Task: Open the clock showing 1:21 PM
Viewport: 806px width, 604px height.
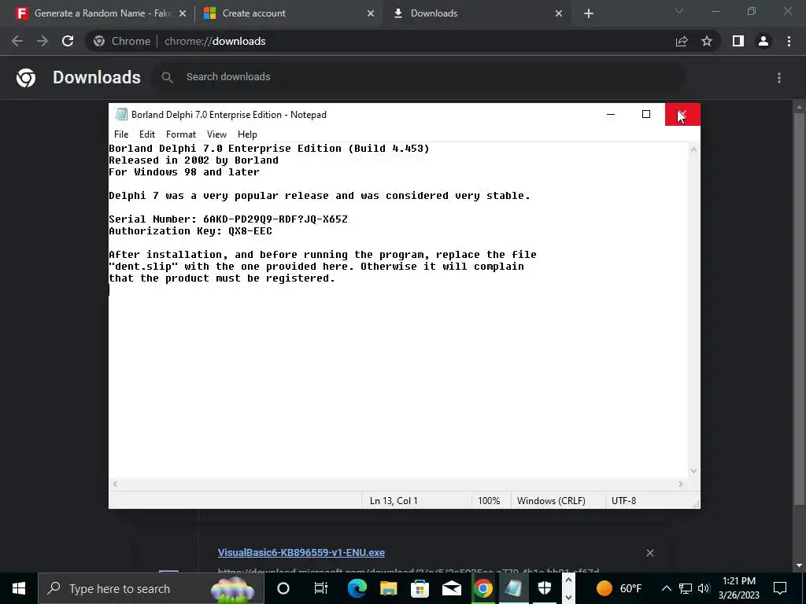Action: (738, 588)
